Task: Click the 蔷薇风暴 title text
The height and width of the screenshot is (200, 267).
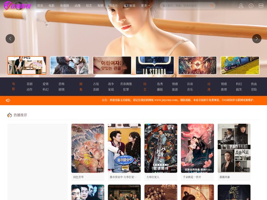Action: [x=225, y=177]
